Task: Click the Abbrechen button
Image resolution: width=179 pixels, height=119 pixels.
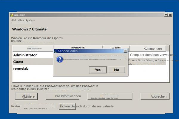Action: pos(155,96)
